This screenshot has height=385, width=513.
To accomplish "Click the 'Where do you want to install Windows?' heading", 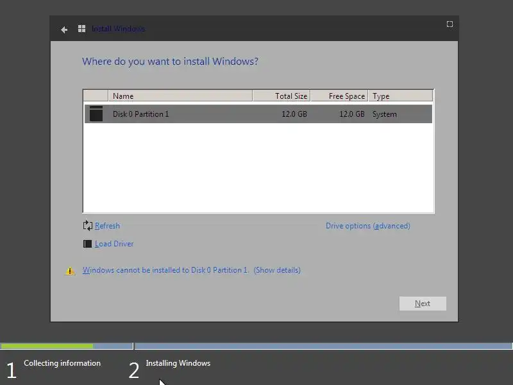I will click(170, 62).
